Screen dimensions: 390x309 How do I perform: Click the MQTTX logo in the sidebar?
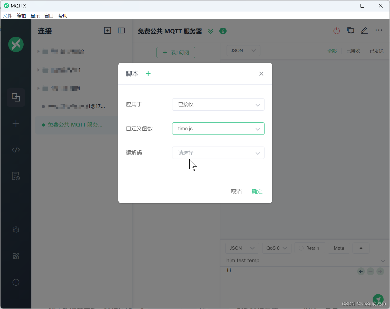16,44
